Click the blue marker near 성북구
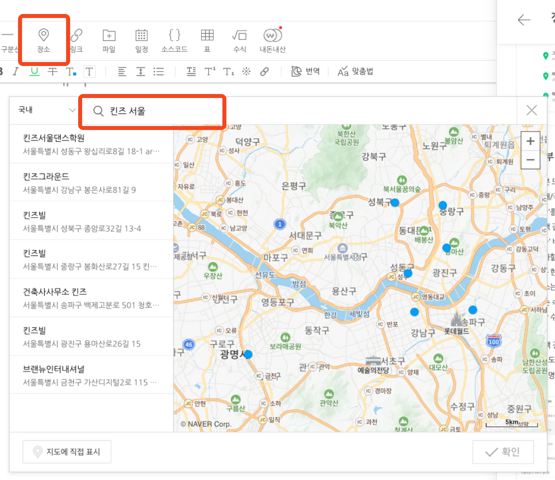 (395, 202)
